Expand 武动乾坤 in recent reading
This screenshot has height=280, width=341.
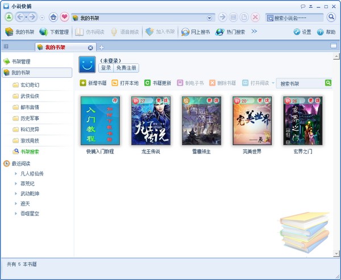16,194
